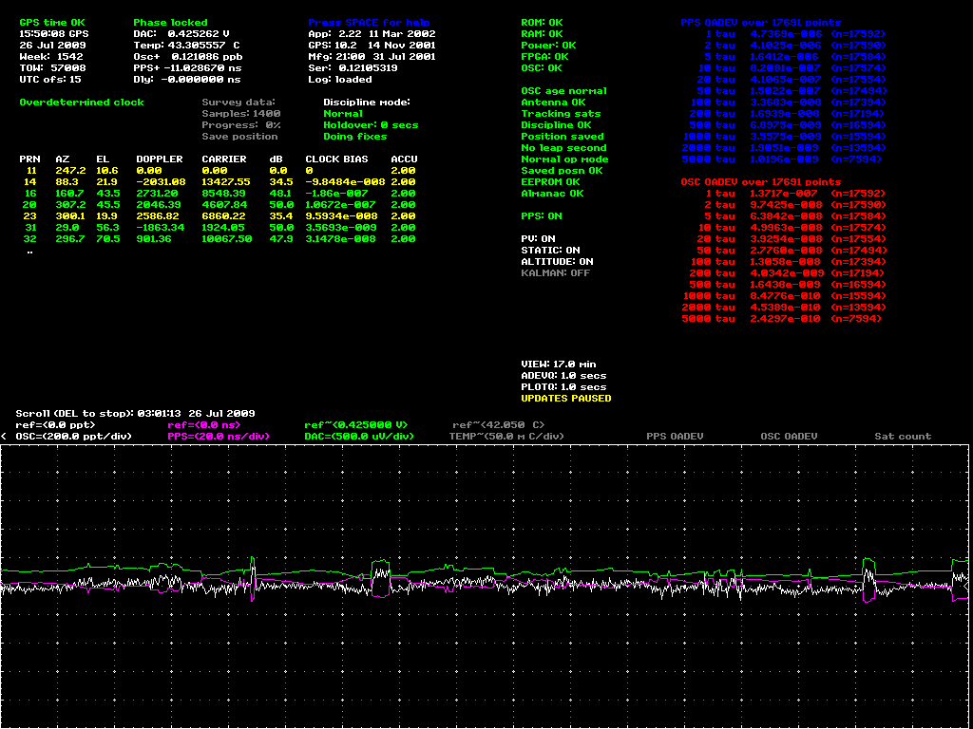Click the "Antenna OK" alarm line

click(x=553, y=103)
